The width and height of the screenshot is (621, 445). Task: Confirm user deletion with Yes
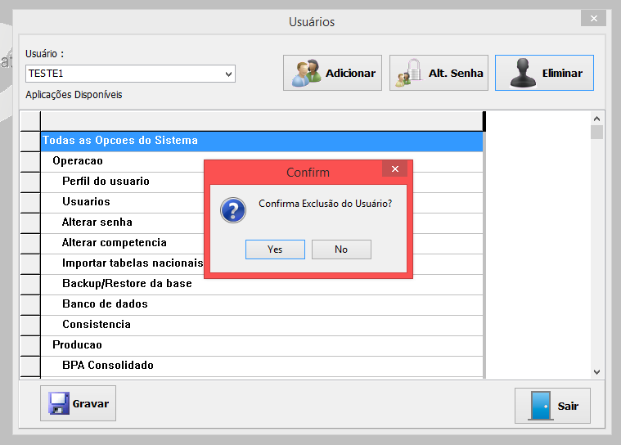tap(275, 249)
